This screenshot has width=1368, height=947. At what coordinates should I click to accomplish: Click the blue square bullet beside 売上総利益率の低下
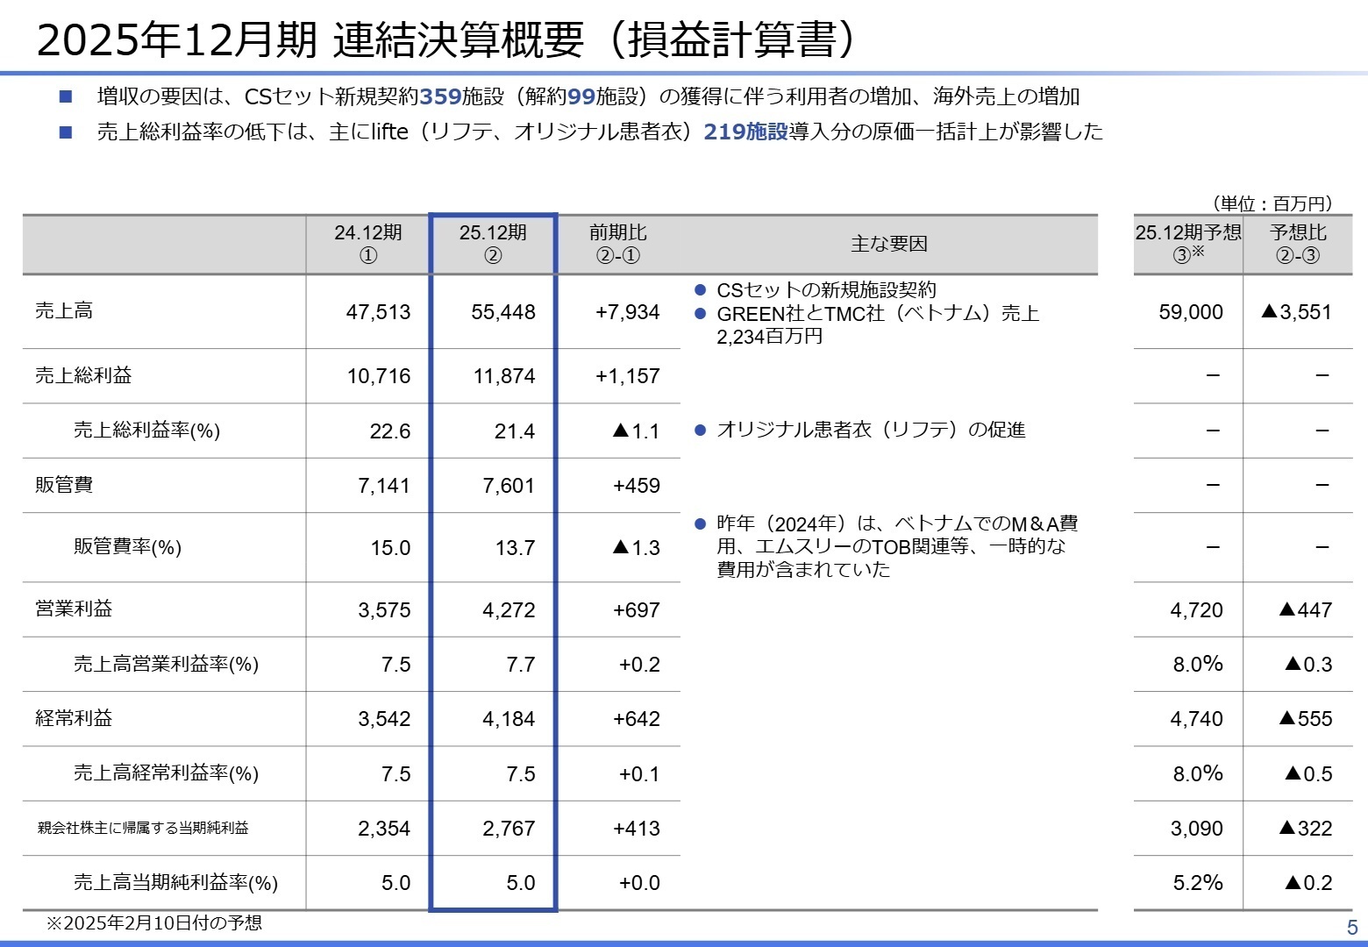pos(65,132)
